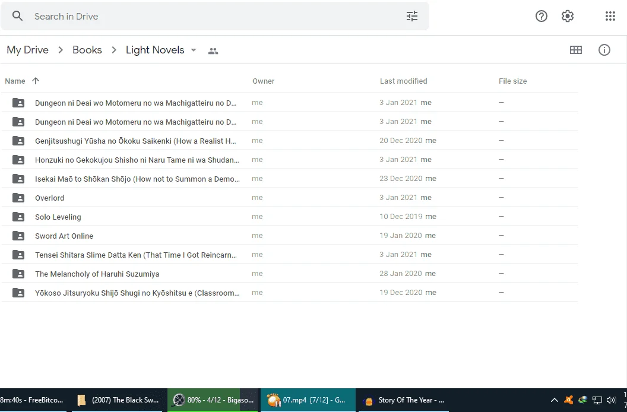Open the network tray icon
Viewport: 627px width, 412px height.
tap(597, 400)
